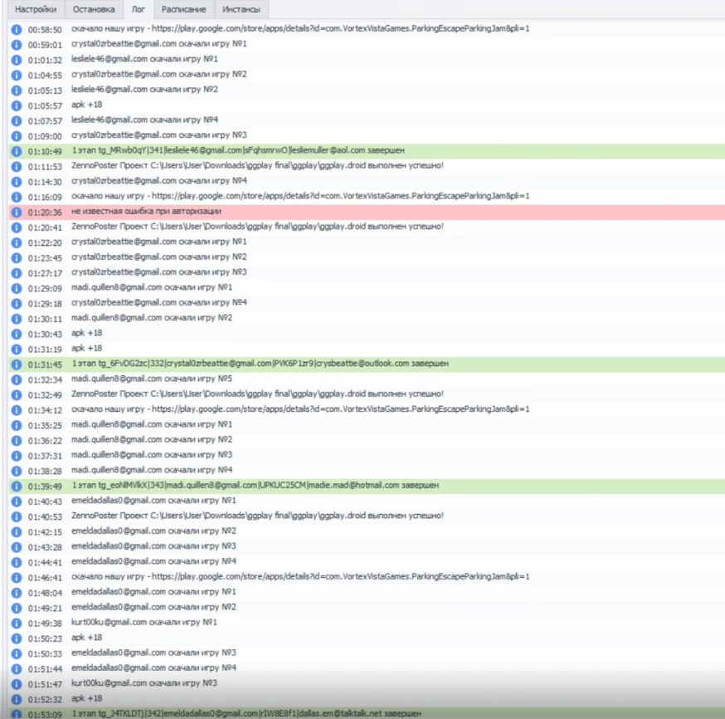725x719 pixels.
Task: Click info icon of 00:58:50 entry
Action: 17,30
